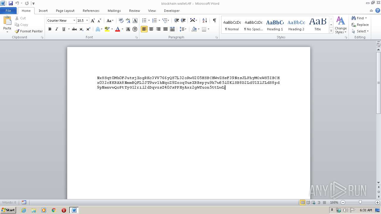Switch to the Page Layout tab
This screenshot has width=381, height=214.
65,11
